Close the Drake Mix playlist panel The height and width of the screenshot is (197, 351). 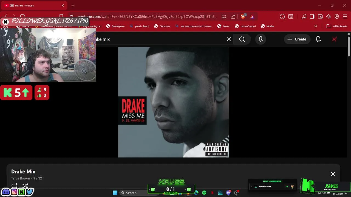(333, 174)
